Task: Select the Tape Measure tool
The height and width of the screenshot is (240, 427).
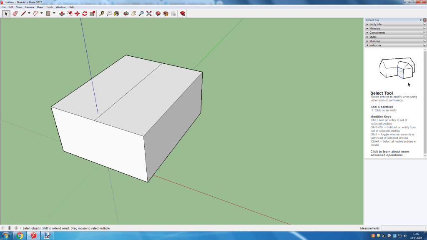Action: [102, 14]
